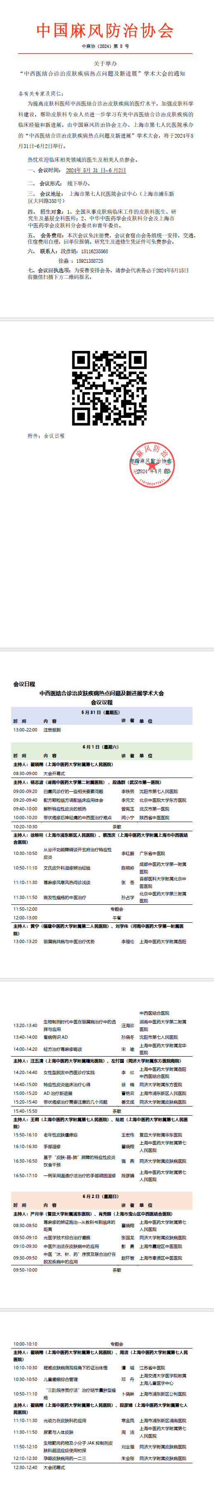This screenshot has height=1509, width=214.
Task: Click the date header '6月1日(星期六)'
Action: coord(101,747)
